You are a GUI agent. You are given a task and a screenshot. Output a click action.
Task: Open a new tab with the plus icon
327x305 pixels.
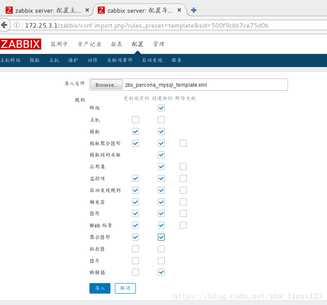[x=194, y=10]
